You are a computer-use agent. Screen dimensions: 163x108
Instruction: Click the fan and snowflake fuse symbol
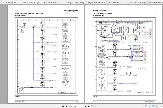coord(65,82)
